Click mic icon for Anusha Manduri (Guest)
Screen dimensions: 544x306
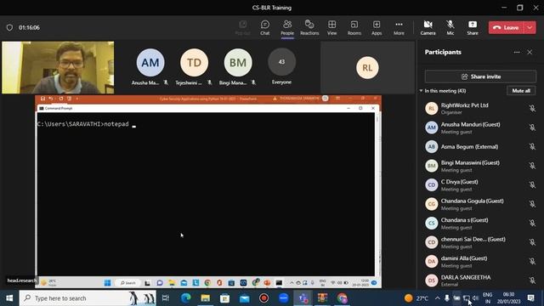click(x=532, y=127)
